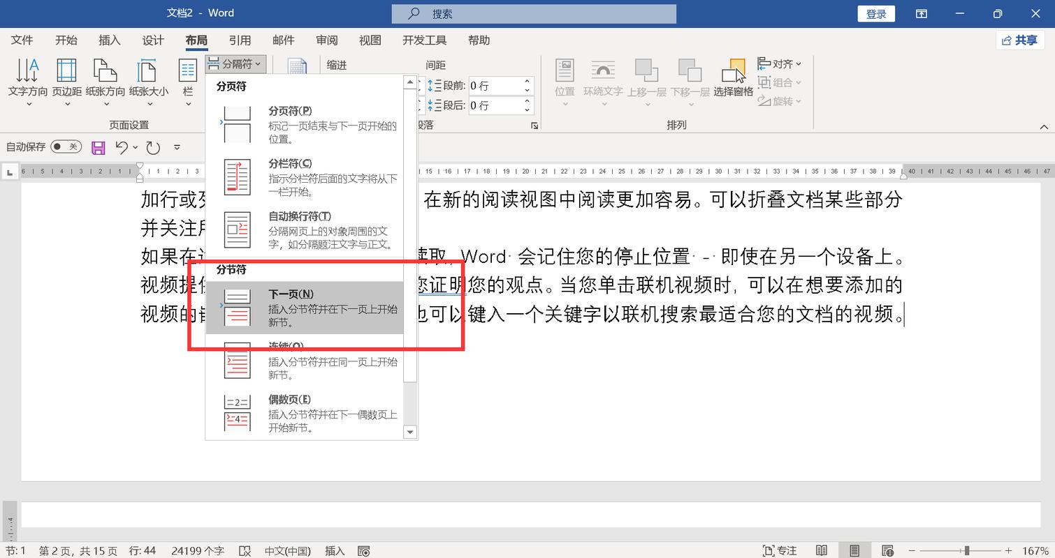Viewport: 1055px width, 558px height.
Task: Switch to the 开始 home tab
Action: (x=66, y=40)
